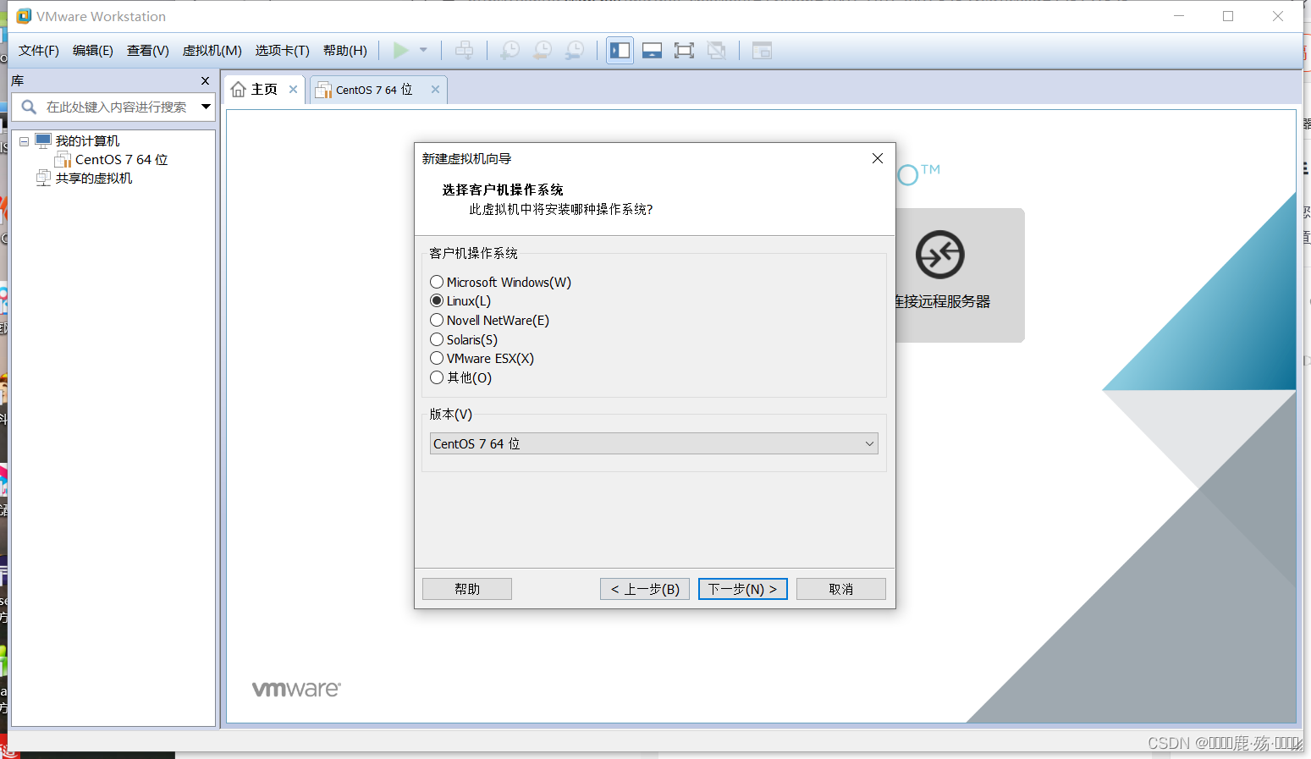Select the Microsoft Windows radio button
Image resolution: width=1311 pixels, height=759 pixels.
437,282
